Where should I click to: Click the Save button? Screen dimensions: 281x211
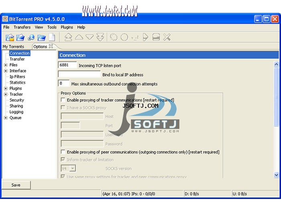(x=16, y=185)
